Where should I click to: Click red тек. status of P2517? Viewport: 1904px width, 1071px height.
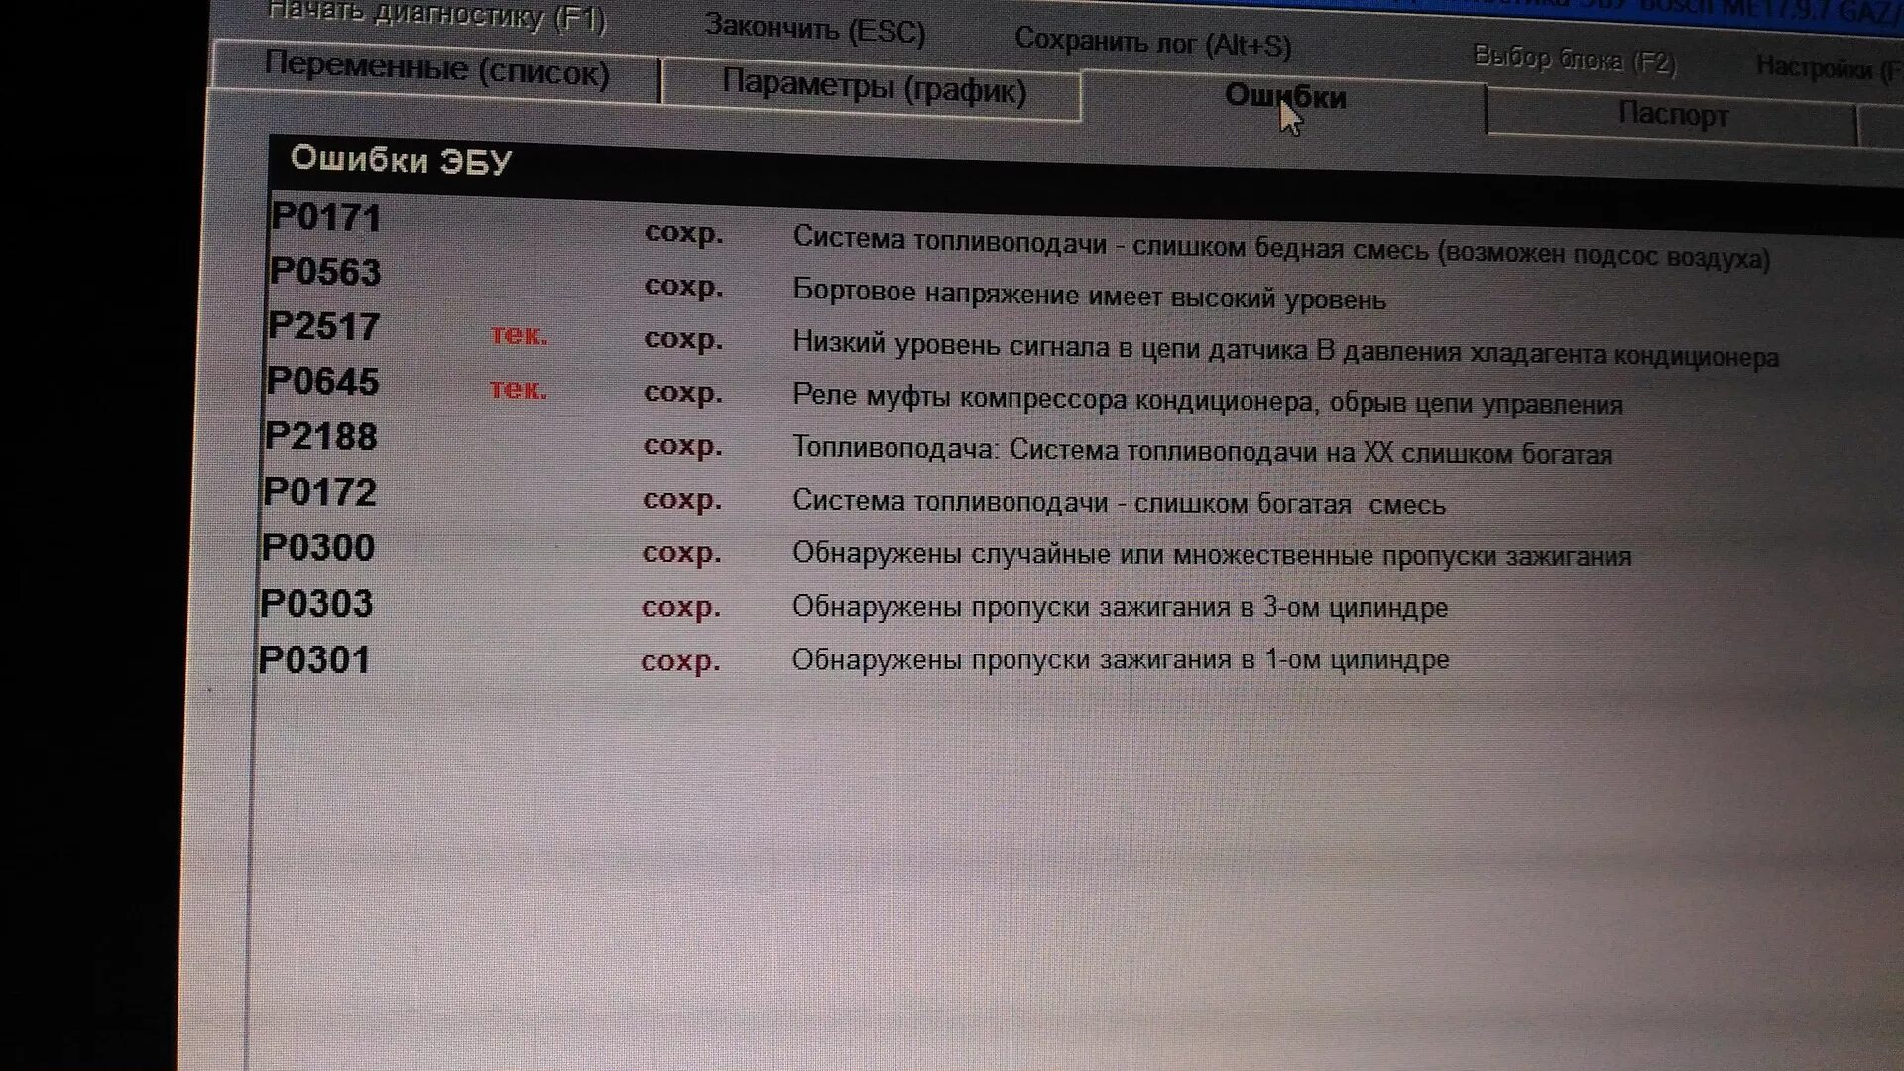pos(519,335)
